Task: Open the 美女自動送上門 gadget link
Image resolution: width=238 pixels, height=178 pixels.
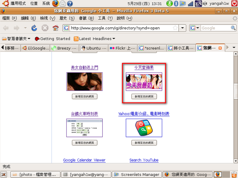Action: (x=84, y=67)
